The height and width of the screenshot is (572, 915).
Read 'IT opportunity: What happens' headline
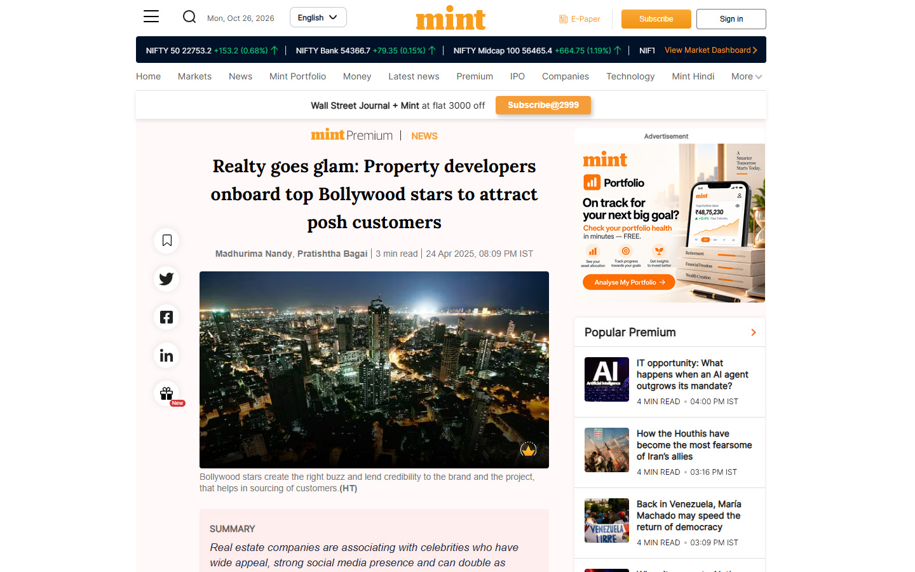tap(693, 374)
